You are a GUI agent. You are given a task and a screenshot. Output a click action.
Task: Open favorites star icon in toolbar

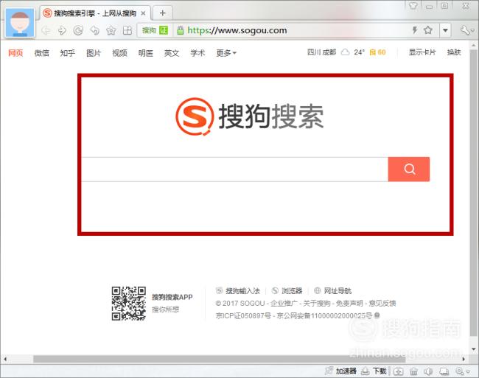[x=111, y=30]
